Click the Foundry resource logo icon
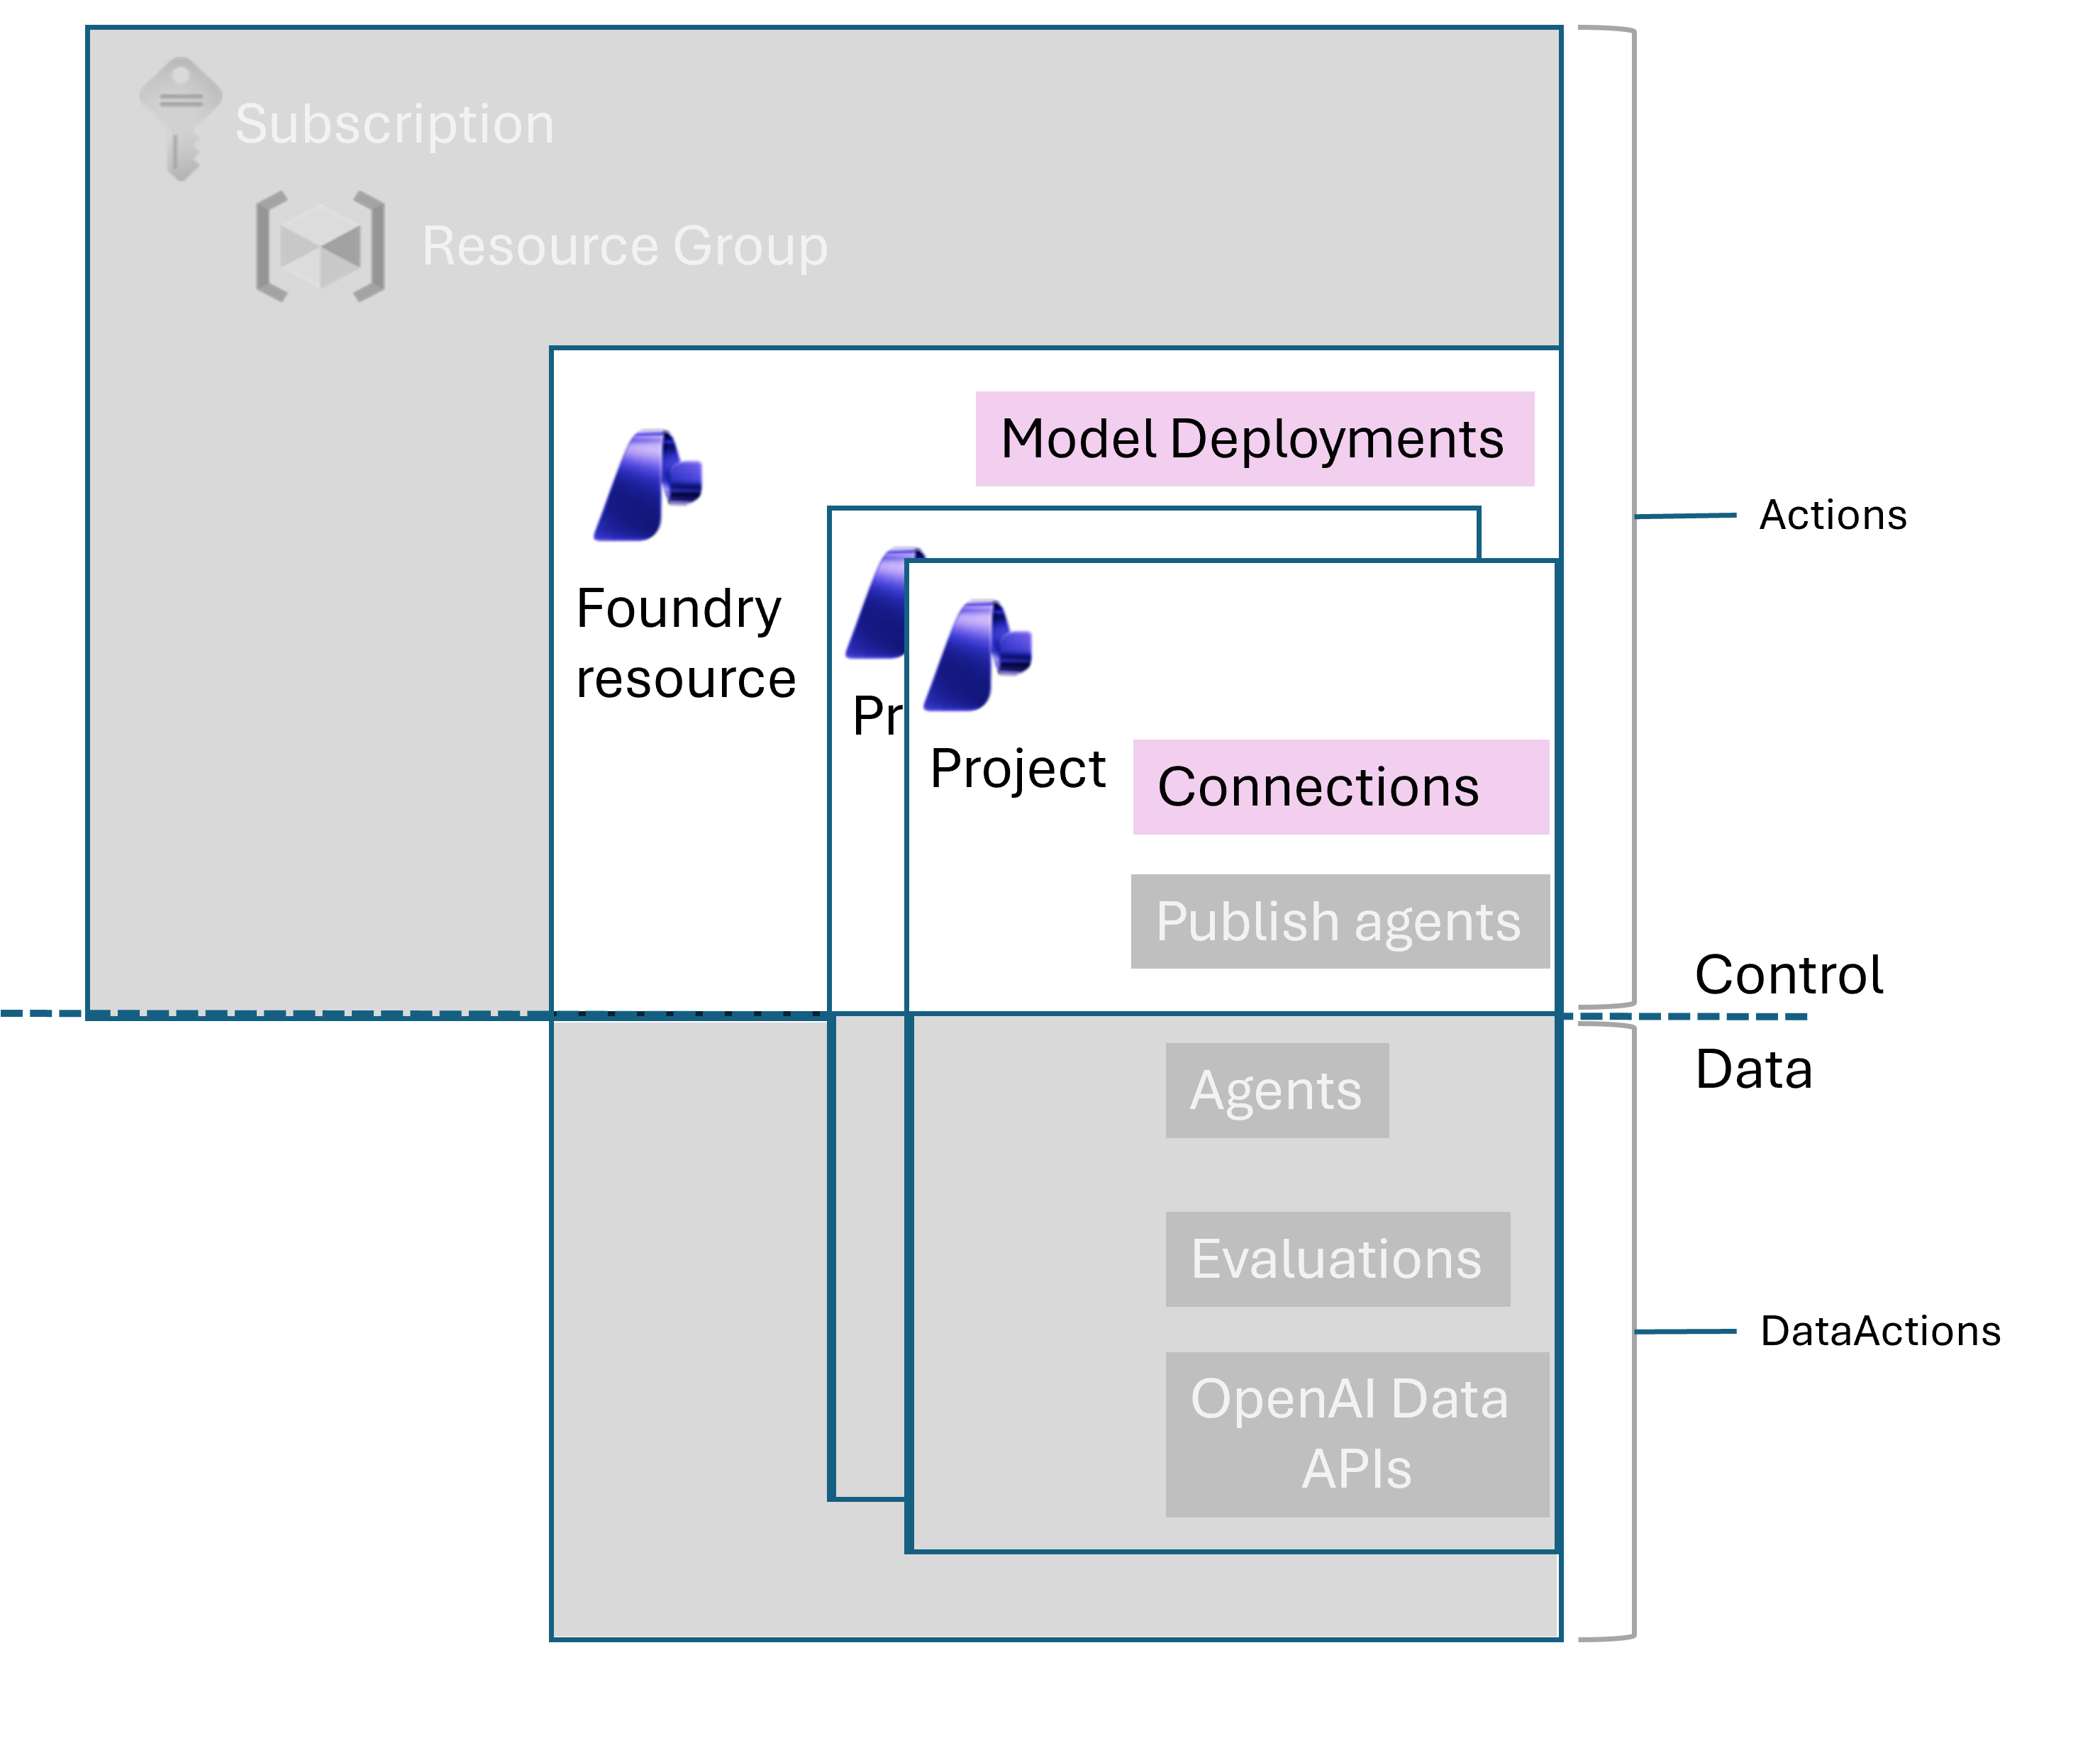 649,486
